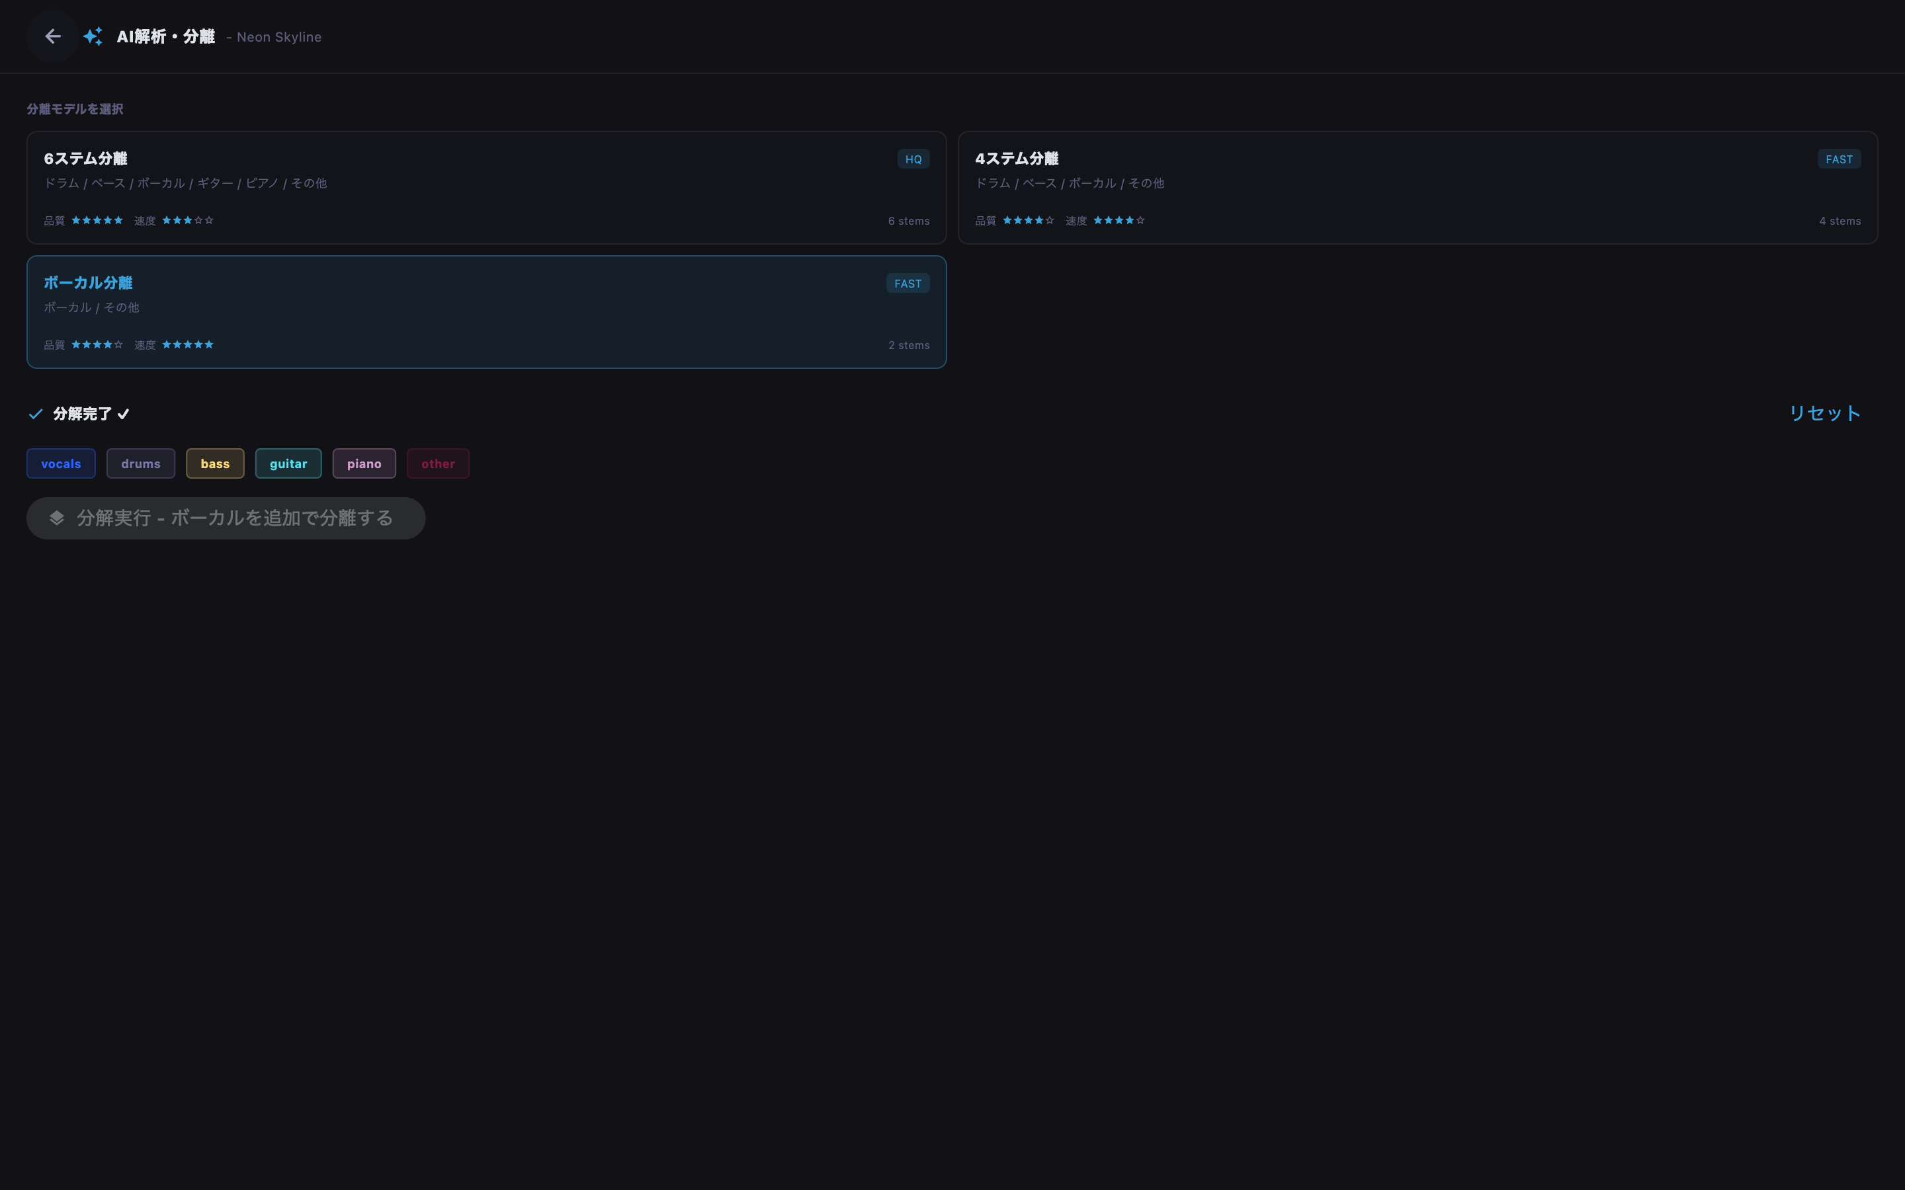Click the 'Neon Skyline' track name
Image resolution: width=1905 pixels, height=1190 pixels.
tap(278, 37)
